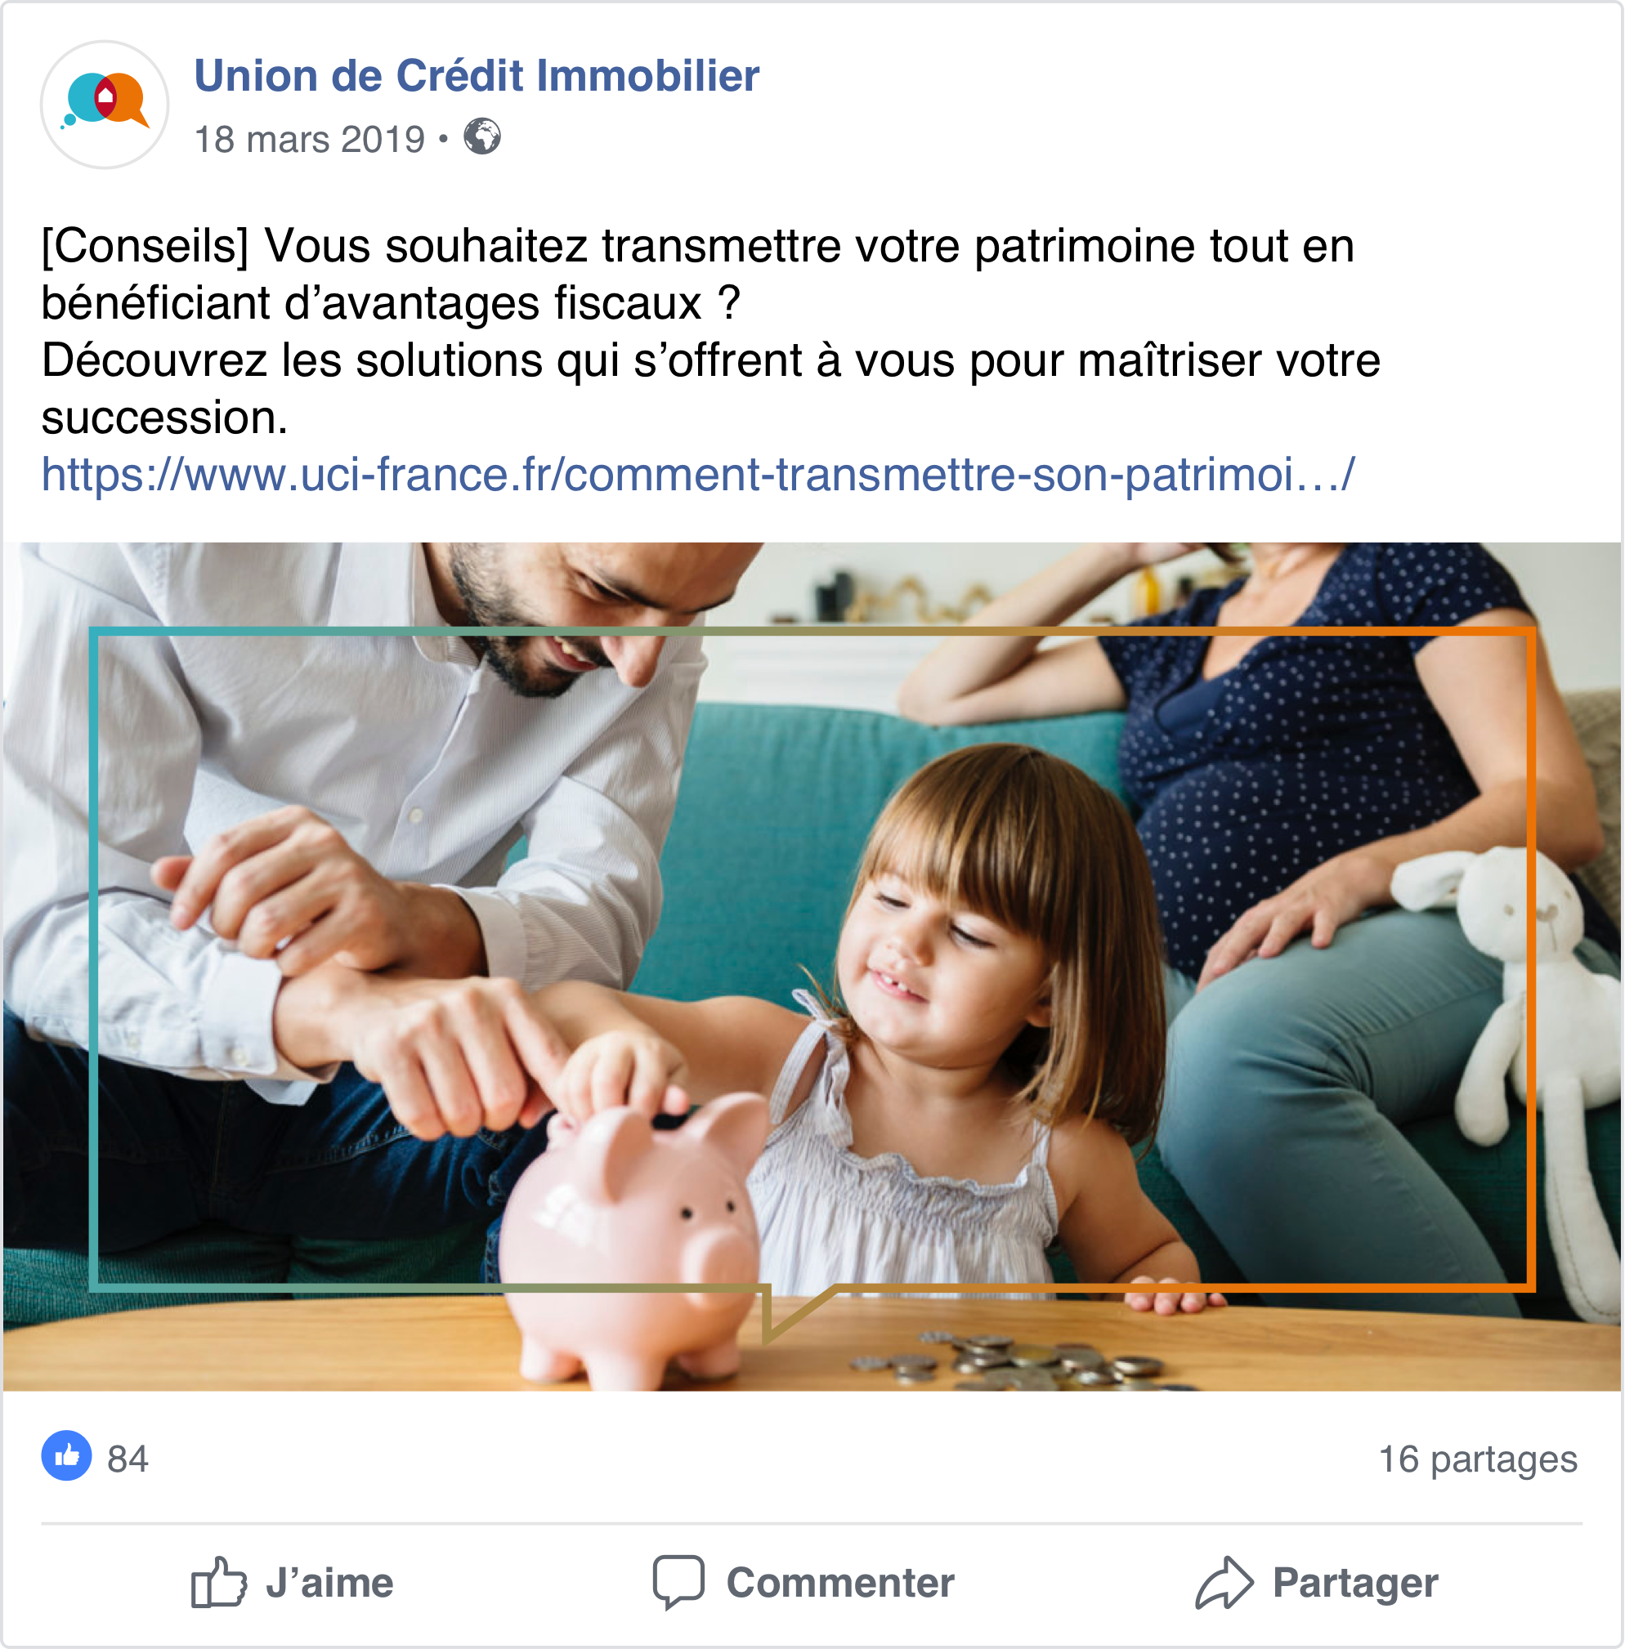Image resolution: width=1625 pixels, height=1649 pixels.
Task: Click the thumbs-up outline icon beside J'aime
Action: click(218, 1583)
